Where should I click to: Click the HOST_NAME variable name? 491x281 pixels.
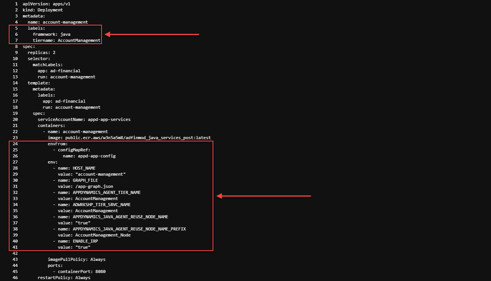pos(84,168)
